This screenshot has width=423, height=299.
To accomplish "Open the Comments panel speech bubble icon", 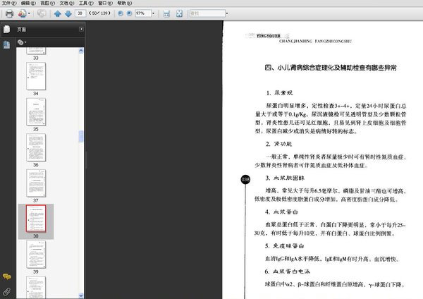I will (x=6, y=276).
